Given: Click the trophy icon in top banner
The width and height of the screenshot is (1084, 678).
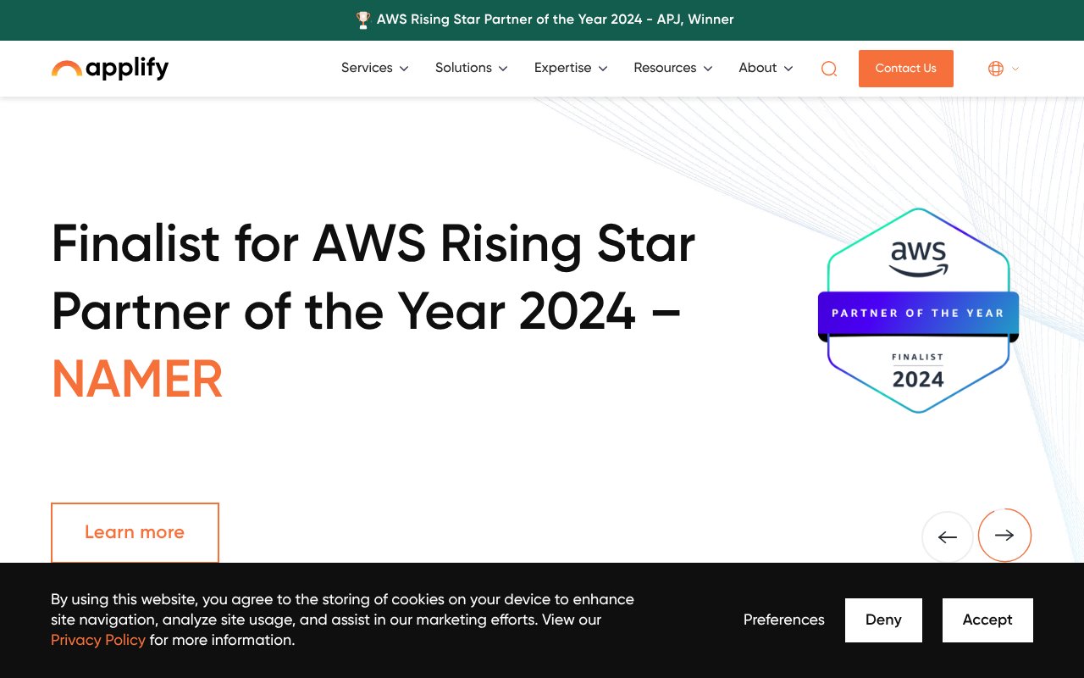Looking at the screenshot, I should 363,19.
